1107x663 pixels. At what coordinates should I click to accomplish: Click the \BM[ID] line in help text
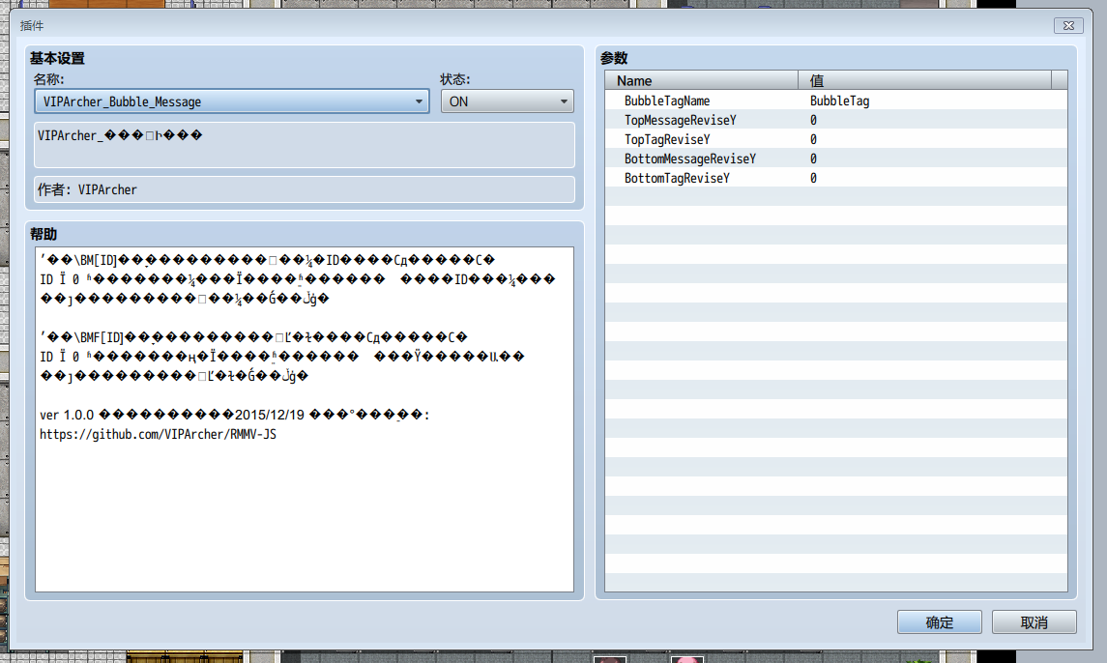[268, 260]
